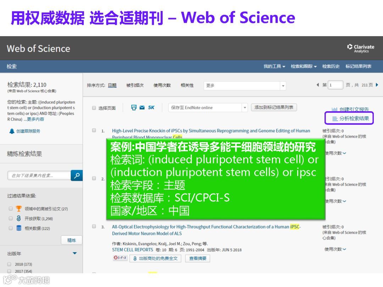Check the box for result 3
This screenshot has height=287, width=383.
(x=94, y=226)
